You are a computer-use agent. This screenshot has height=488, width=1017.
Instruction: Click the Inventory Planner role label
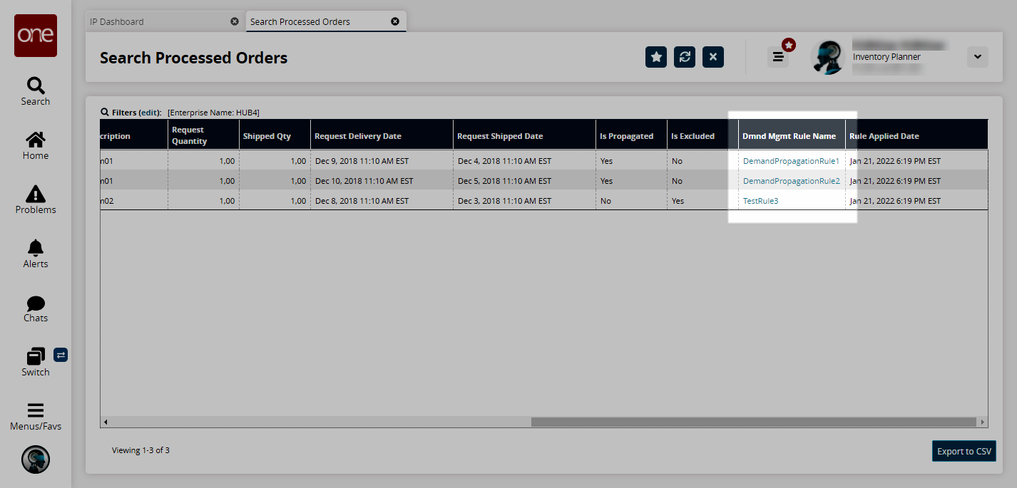(x=886, y=57)
